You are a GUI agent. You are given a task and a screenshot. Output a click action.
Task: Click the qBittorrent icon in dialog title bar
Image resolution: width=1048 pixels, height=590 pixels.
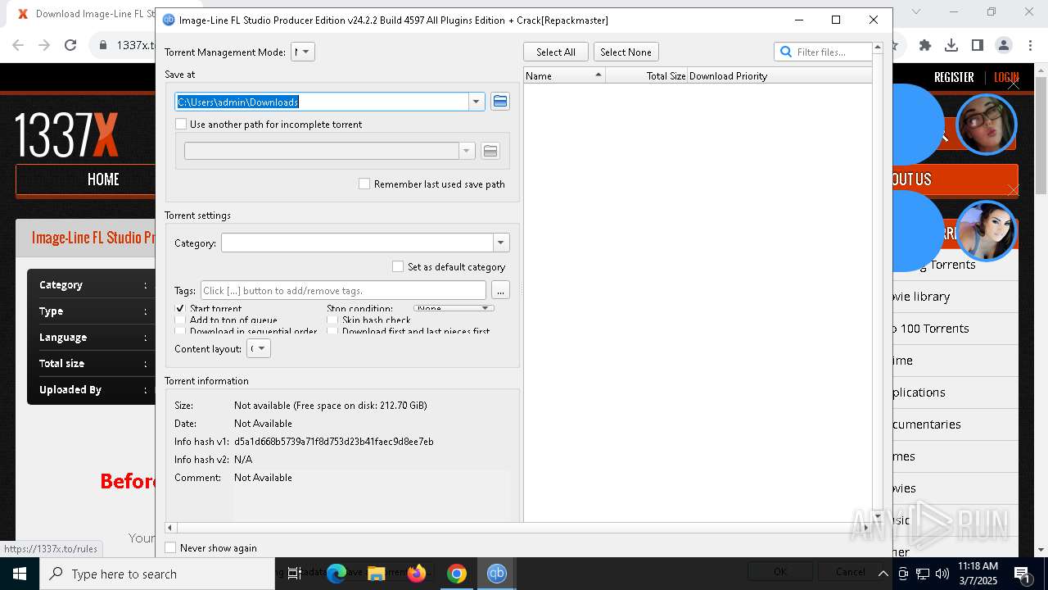168,20
